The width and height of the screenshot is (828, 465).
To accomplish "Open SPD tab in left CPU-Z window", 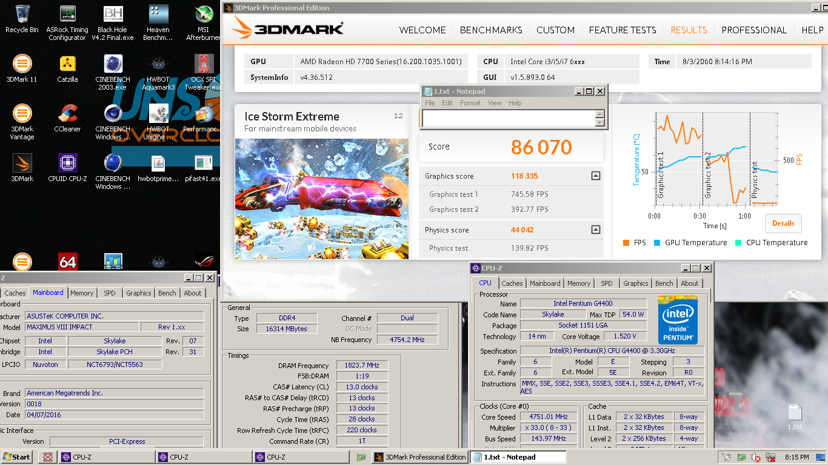I will (x=109, y=293).
